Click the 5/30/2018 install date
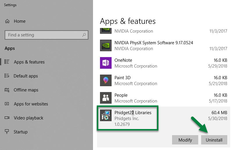Image resolution: width=236 pixels, height=150 pixels. pyautogui.click(x=218, y=119)
